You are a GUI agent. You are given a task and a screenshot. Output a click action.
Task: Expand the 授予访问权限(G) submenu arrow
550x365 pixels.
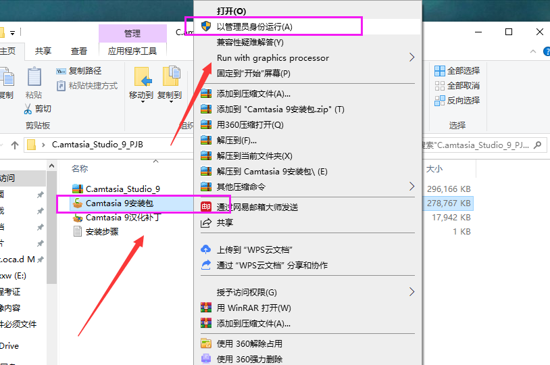[x=411, y=291]
